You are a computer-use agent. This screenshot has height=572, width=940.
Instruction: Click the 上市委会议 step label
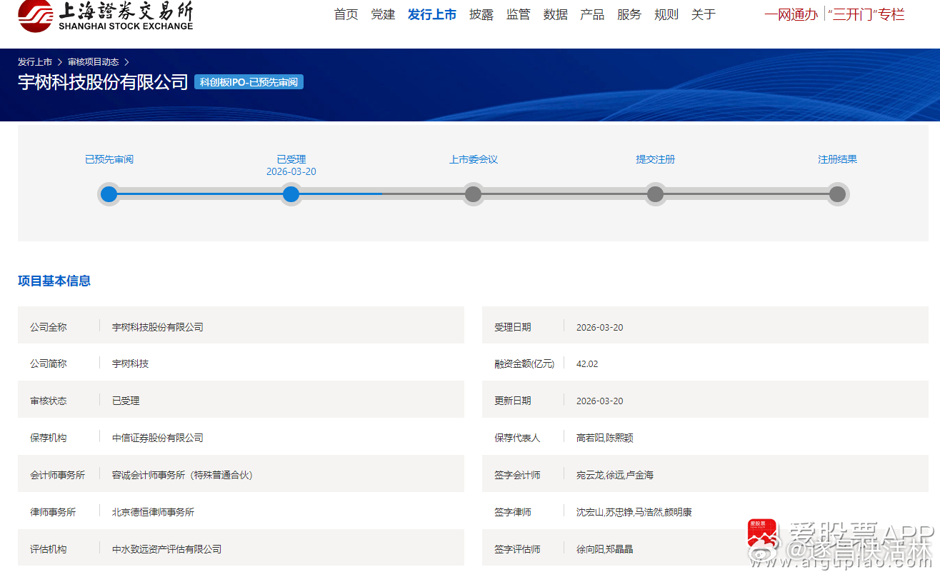(474, 159)
